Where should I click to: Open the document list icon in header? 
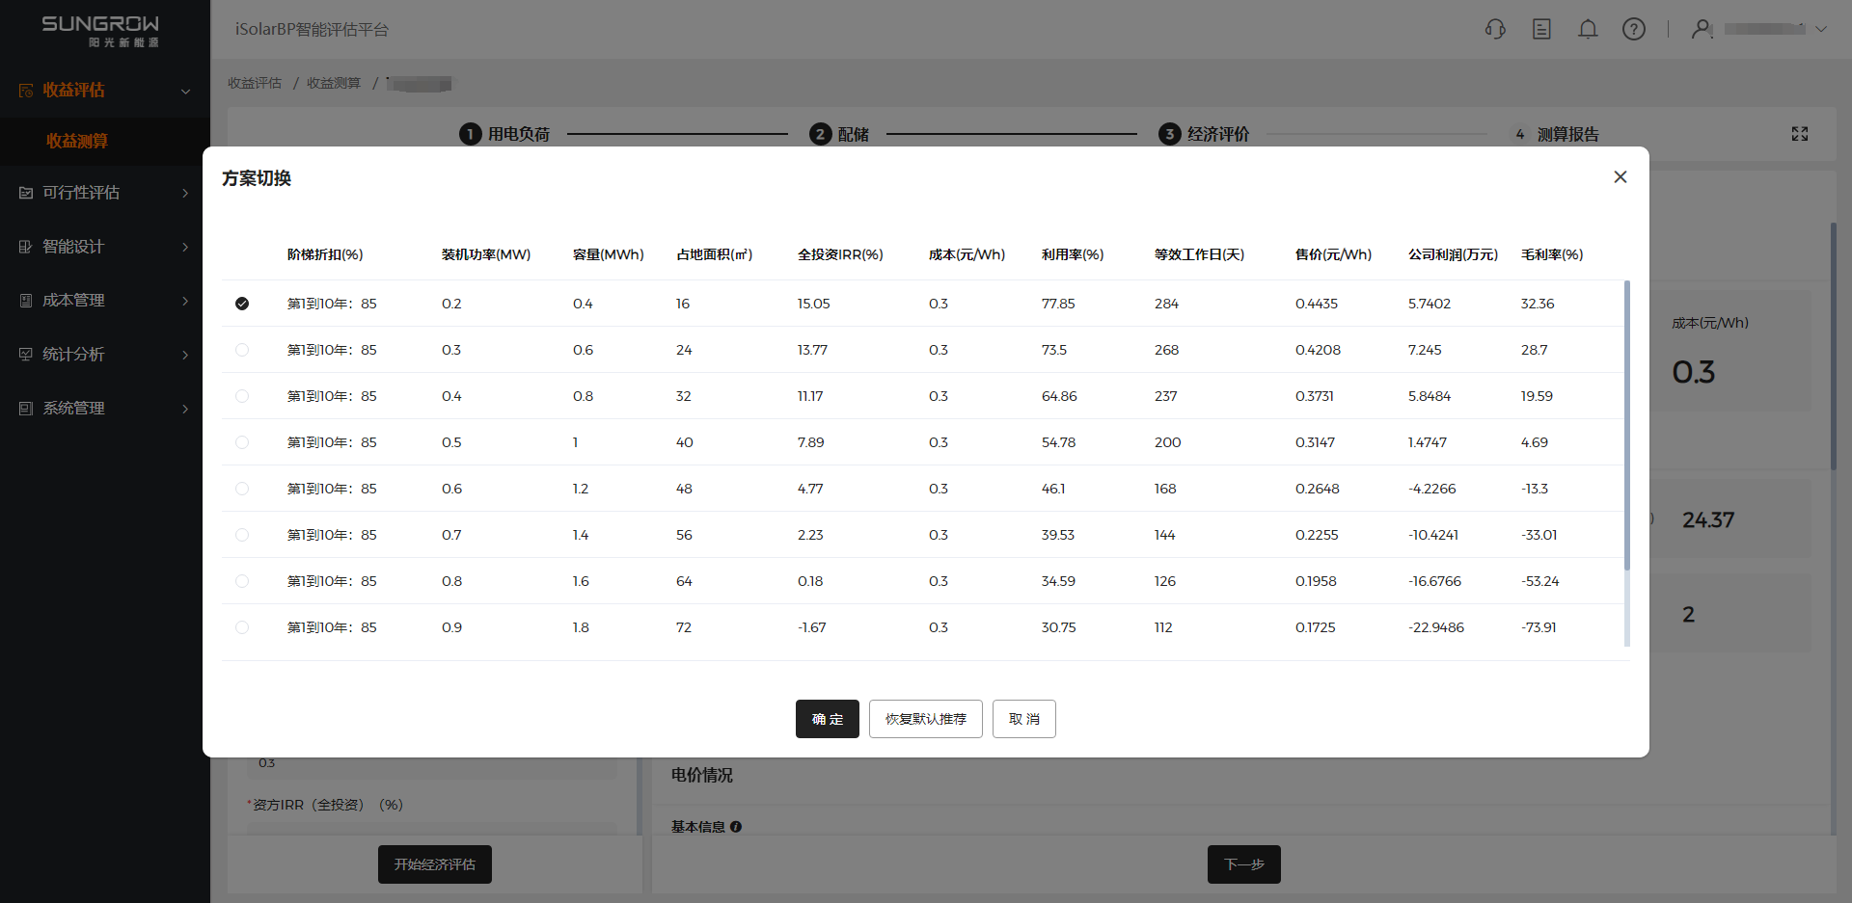(1541, 29)
